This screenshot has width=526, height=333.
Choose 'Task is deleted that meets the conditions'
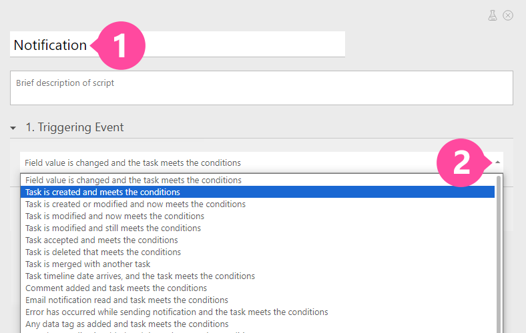tap(103, 252)
